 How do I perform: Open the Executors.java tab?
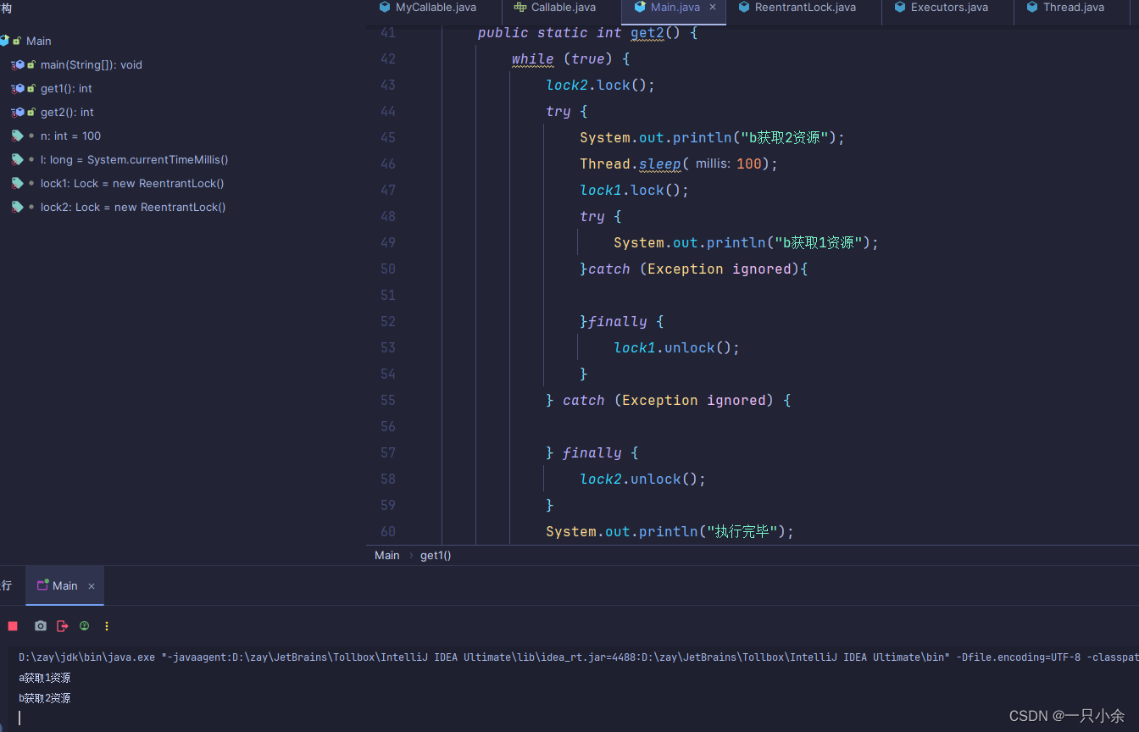(949, 8)
